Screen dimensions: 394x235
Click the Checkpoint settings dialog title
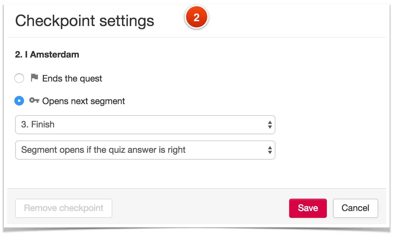pyautogui.click(x=84, y=21)
